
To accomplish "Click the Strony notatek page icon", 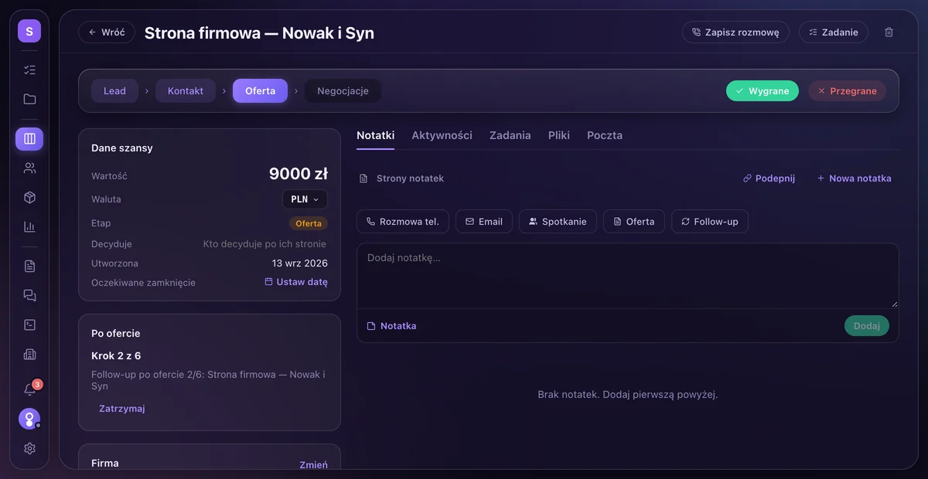I will tap(363, 178).
